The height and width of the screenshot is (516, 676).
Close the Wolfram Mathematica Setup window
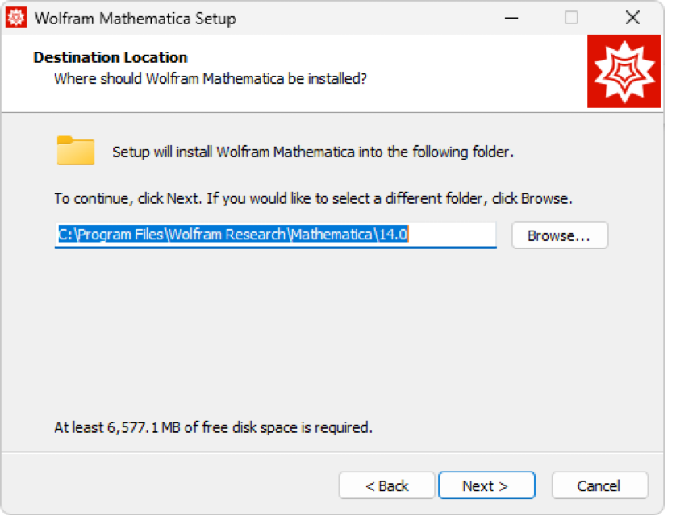point(632,18)
